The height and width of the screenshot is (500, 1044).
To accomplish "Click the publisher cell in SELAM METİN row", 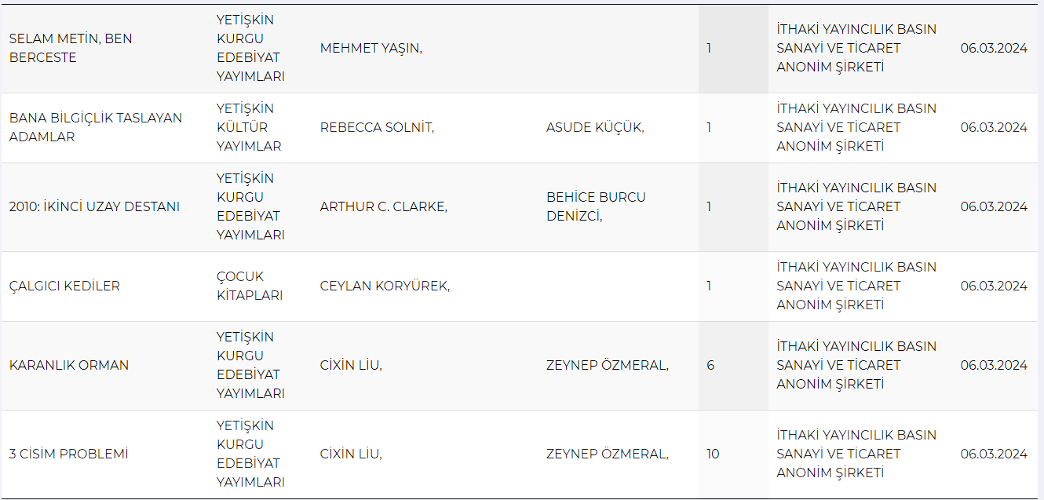I will pyautogui.click(x=856, y=48).
